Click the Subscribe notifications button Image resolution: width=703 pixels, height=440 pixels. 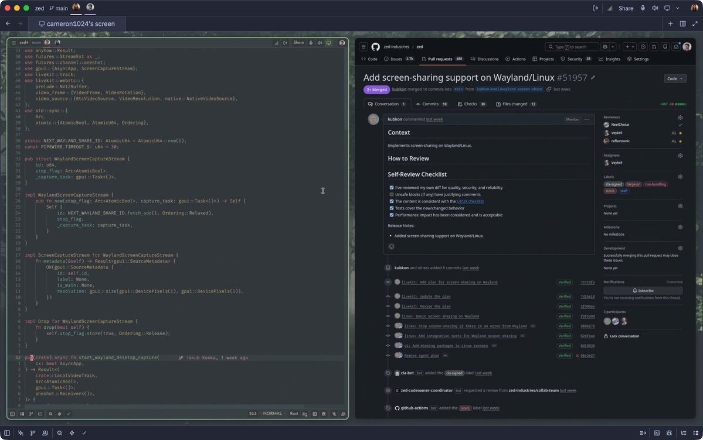643,290
